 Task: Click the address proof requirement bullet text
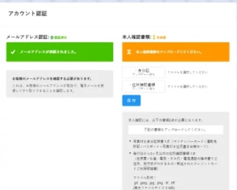(175, 161)
